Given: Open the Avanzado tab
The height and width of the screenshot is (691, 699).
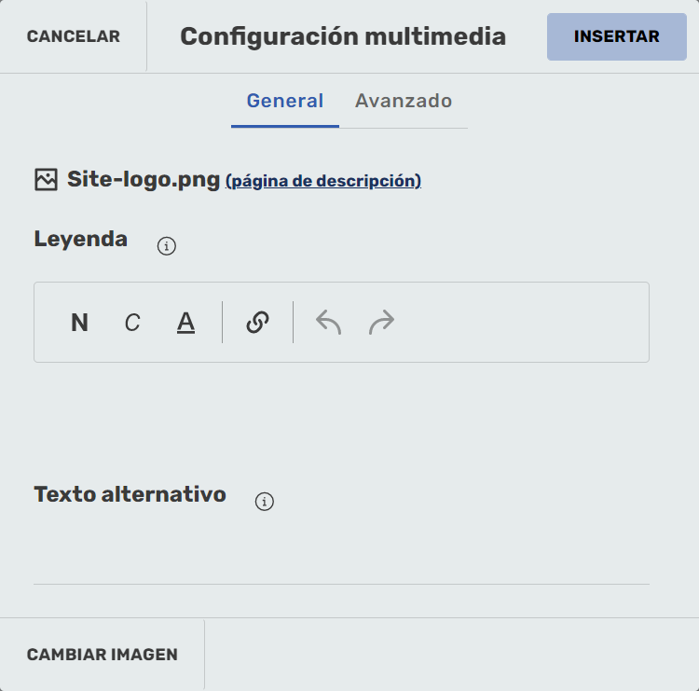Looking at the screenshot, I should (404, 101).
